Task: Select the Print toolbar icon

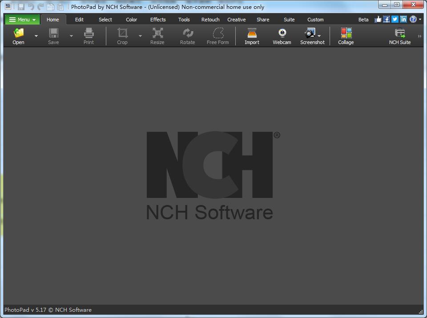Action: tap(89, 36)
